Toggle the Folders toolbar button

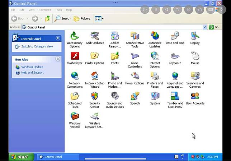[x=82, y=19]
